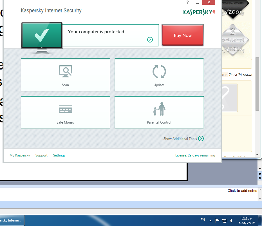The height and width of the screenshot is (226, 262).
Task: Open the Kaspersky help question mark
Action: click(x=188, y=2)
